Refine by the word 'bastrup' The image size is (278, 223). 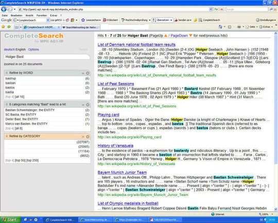point(11,78)
